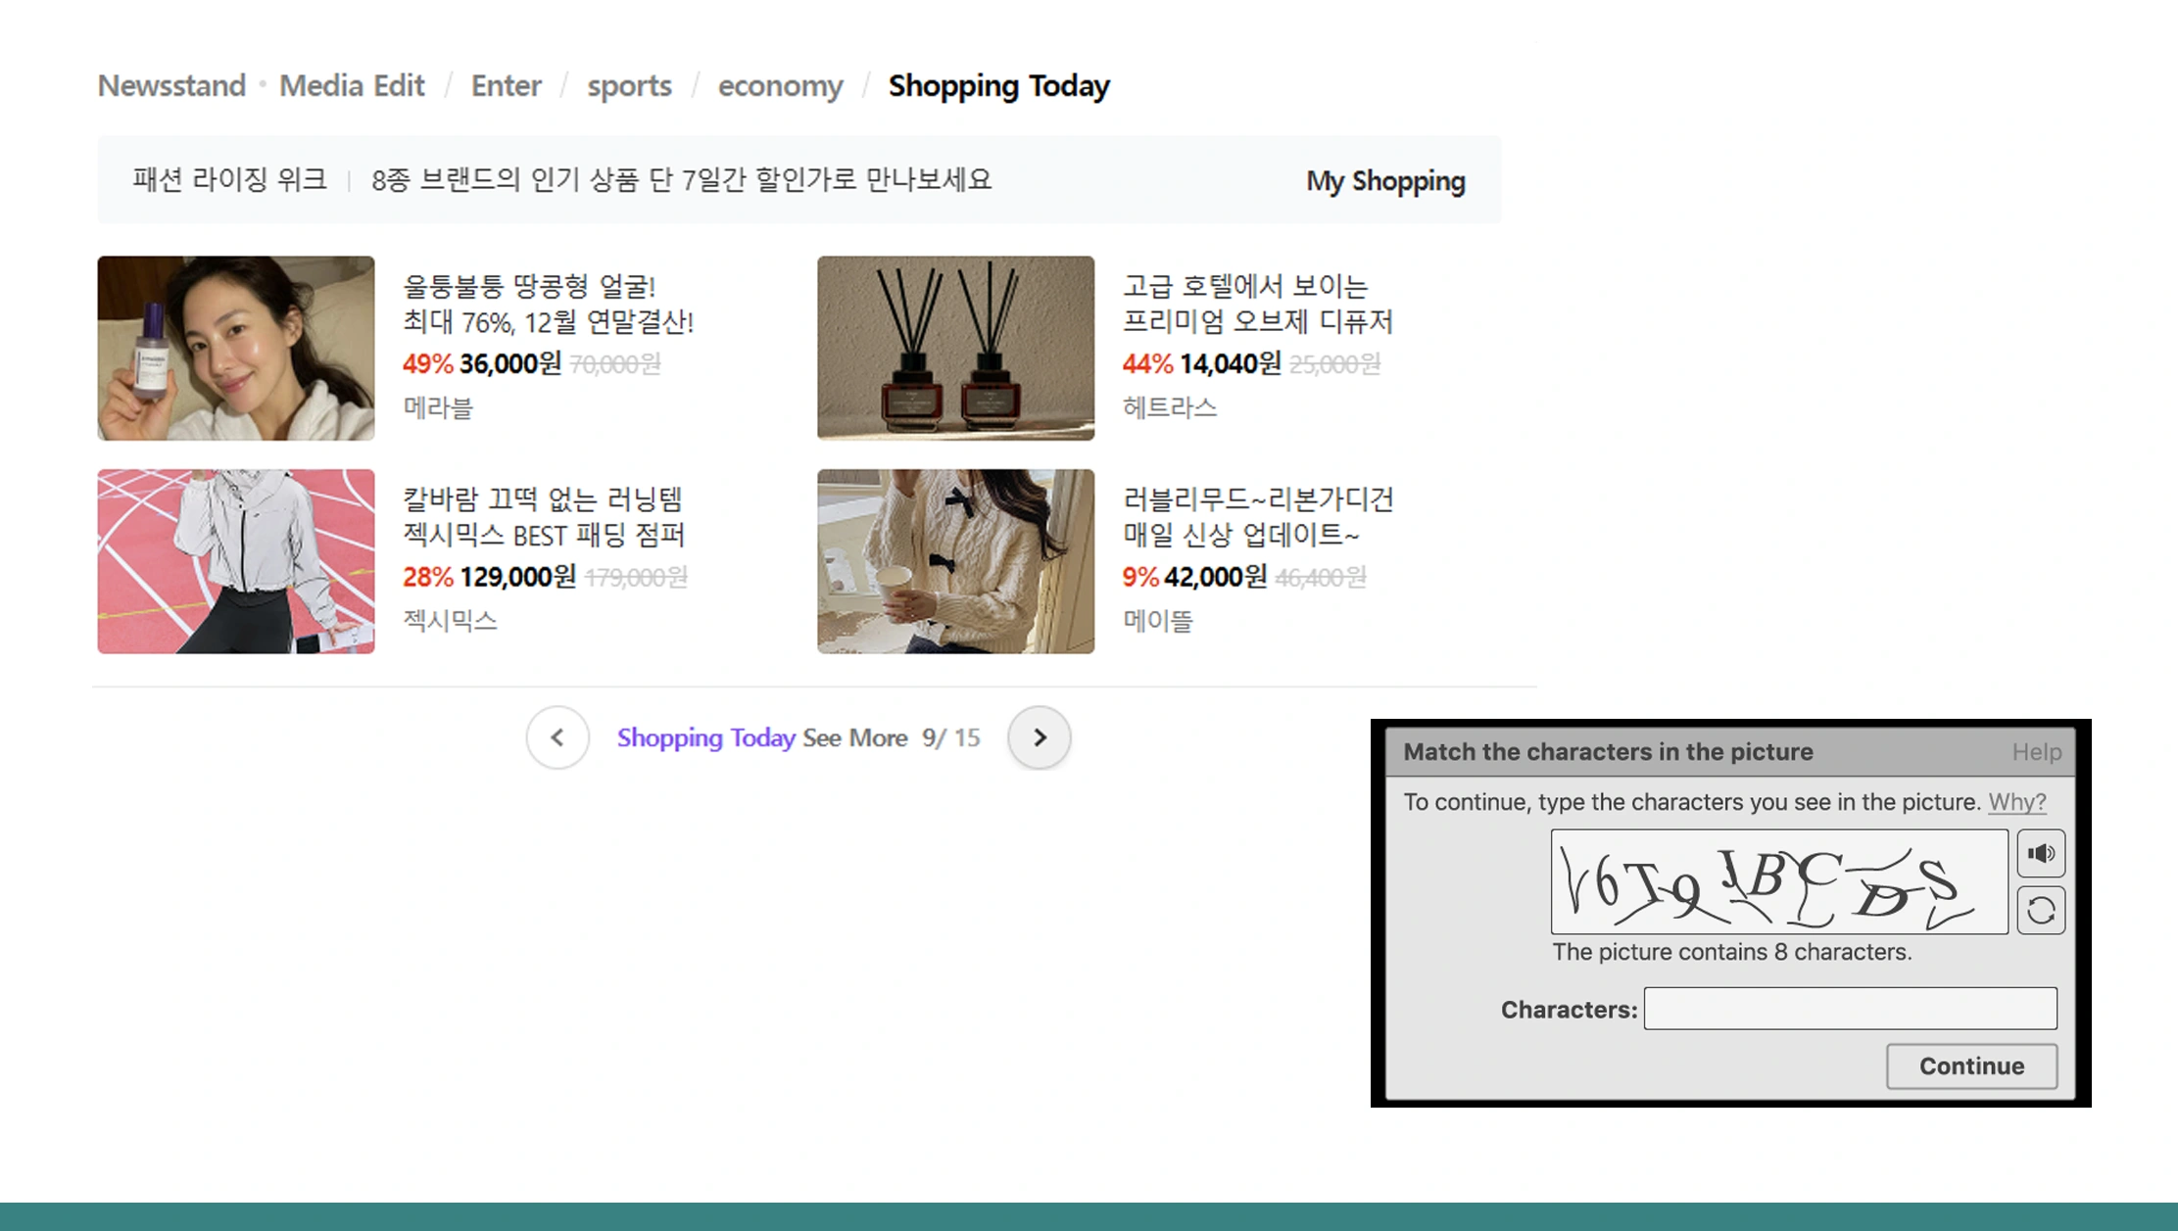
Task: Open the economy tab
Action: (780, 86)
